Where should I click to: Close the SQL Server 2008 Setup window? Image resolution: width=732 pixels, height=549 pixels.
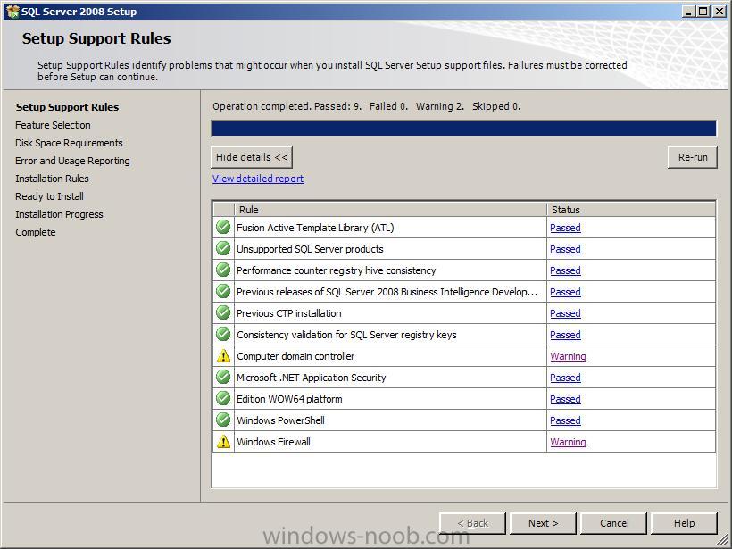pyautogui.click(x=720, y=12)
